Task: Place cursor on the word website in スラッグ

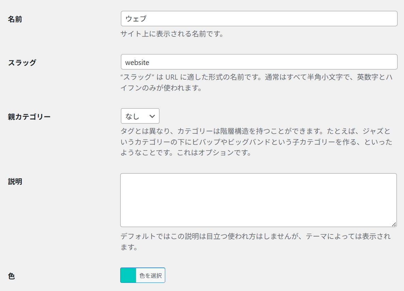Action: click(137, 62)
